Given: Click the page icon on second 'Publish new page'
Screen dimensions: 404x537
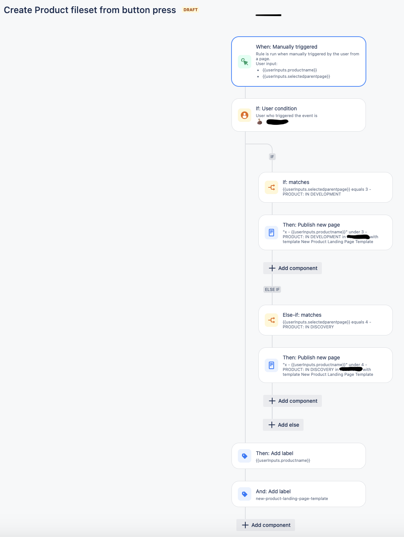Looking at the screenshot, I should coord(271,365).
